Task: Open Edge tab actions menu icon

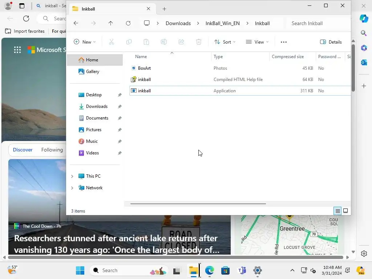Action: 21,6
